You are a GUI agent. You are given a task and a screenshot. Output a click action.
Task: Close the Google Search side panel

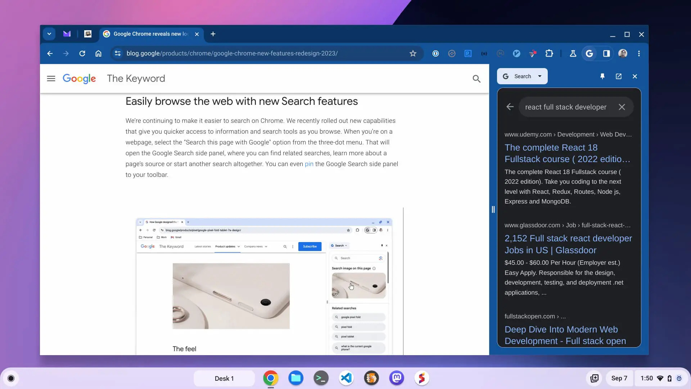click(635, 76)
